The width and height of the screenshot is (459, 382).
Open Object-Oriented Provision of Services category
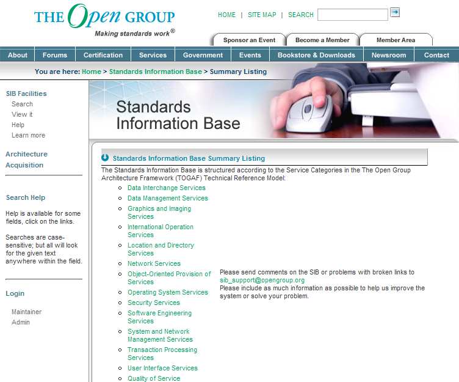169,278
